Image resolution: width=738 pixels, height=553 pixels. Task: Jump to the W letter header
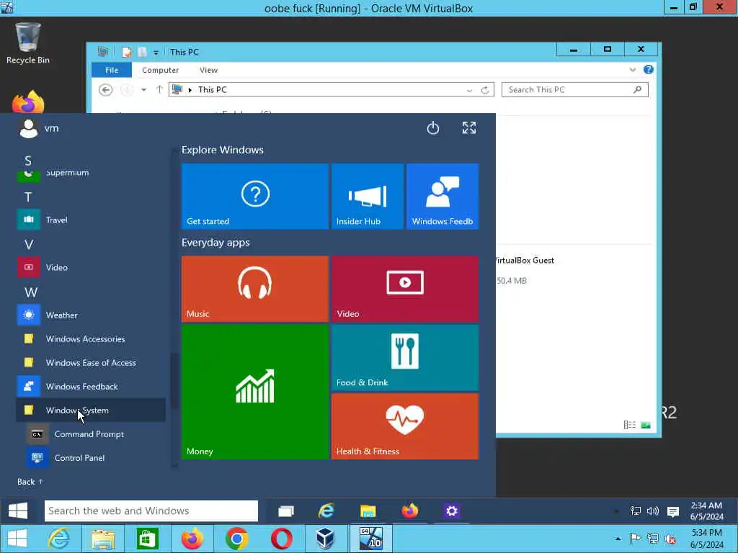pyautogui.click(x=30, y=292)
